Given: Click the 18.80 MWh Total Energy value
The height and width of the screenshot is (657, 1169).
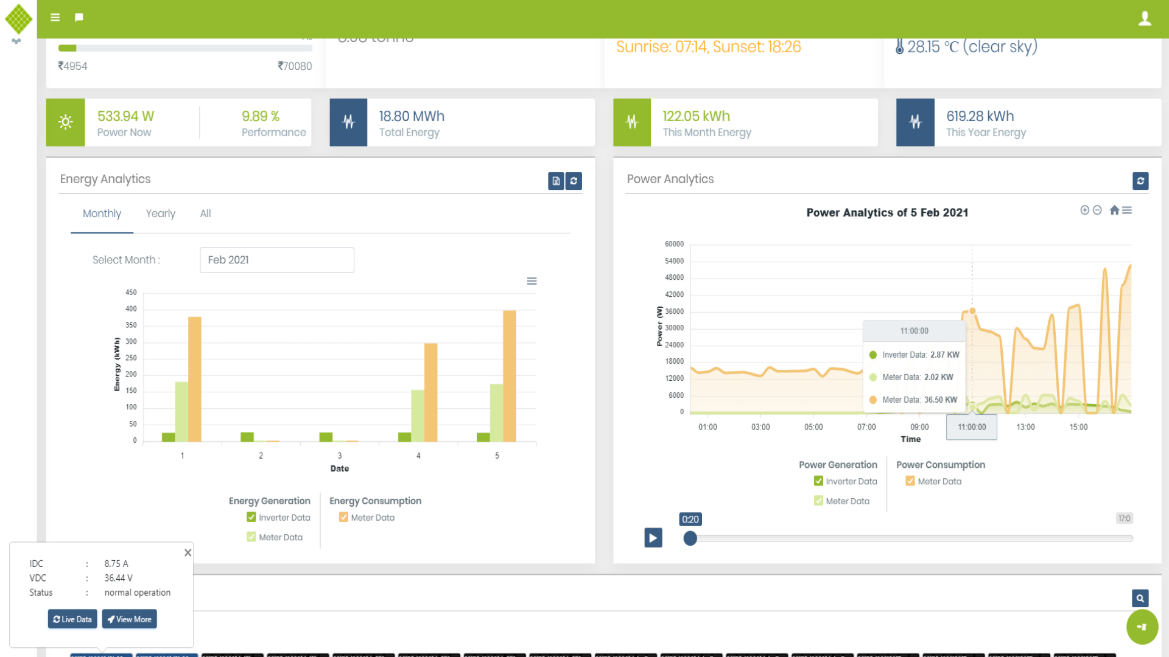Looking at the screenshot, I should 412,116.
